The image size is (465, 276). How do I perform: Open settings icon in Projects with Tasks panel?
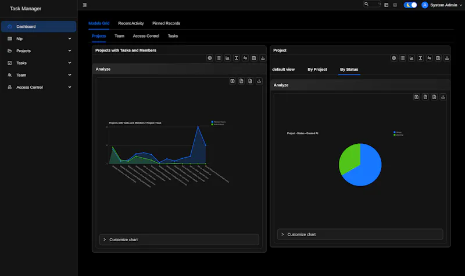[210, 58]
